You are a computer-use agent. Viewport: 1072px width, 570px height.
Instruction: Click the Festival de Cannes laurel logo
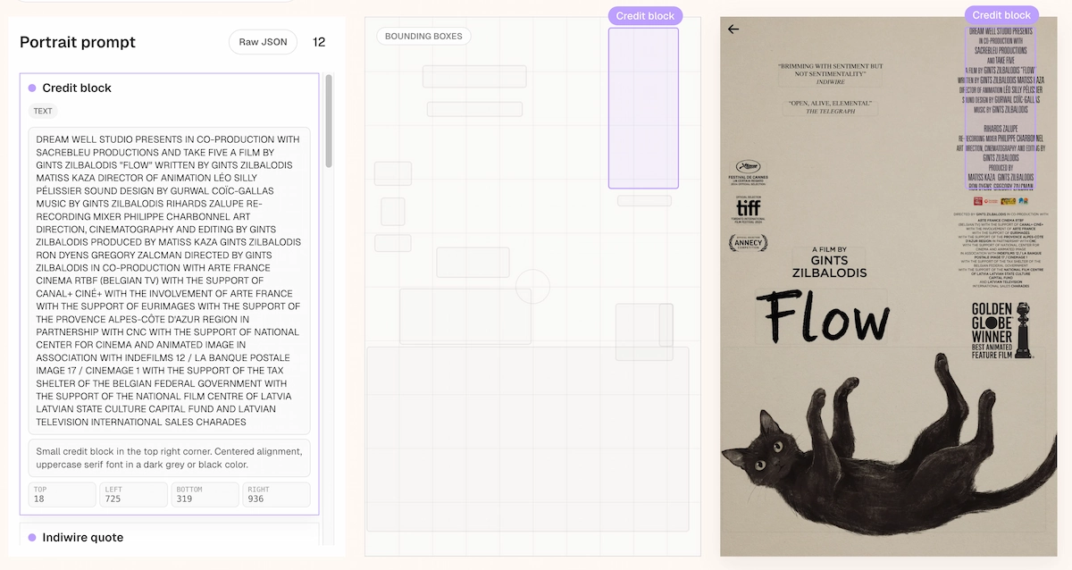tap(747, 173)
